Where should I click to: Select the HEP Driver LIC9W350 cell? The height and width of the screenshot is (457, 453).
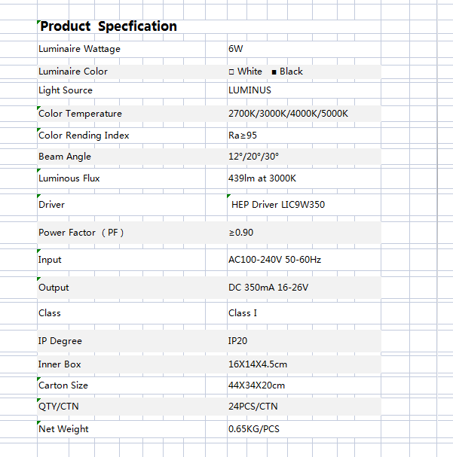tap(278, 204)
